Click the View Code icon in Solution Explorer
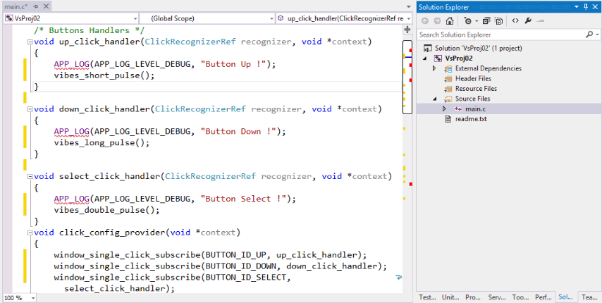 [x=515, y=20]
